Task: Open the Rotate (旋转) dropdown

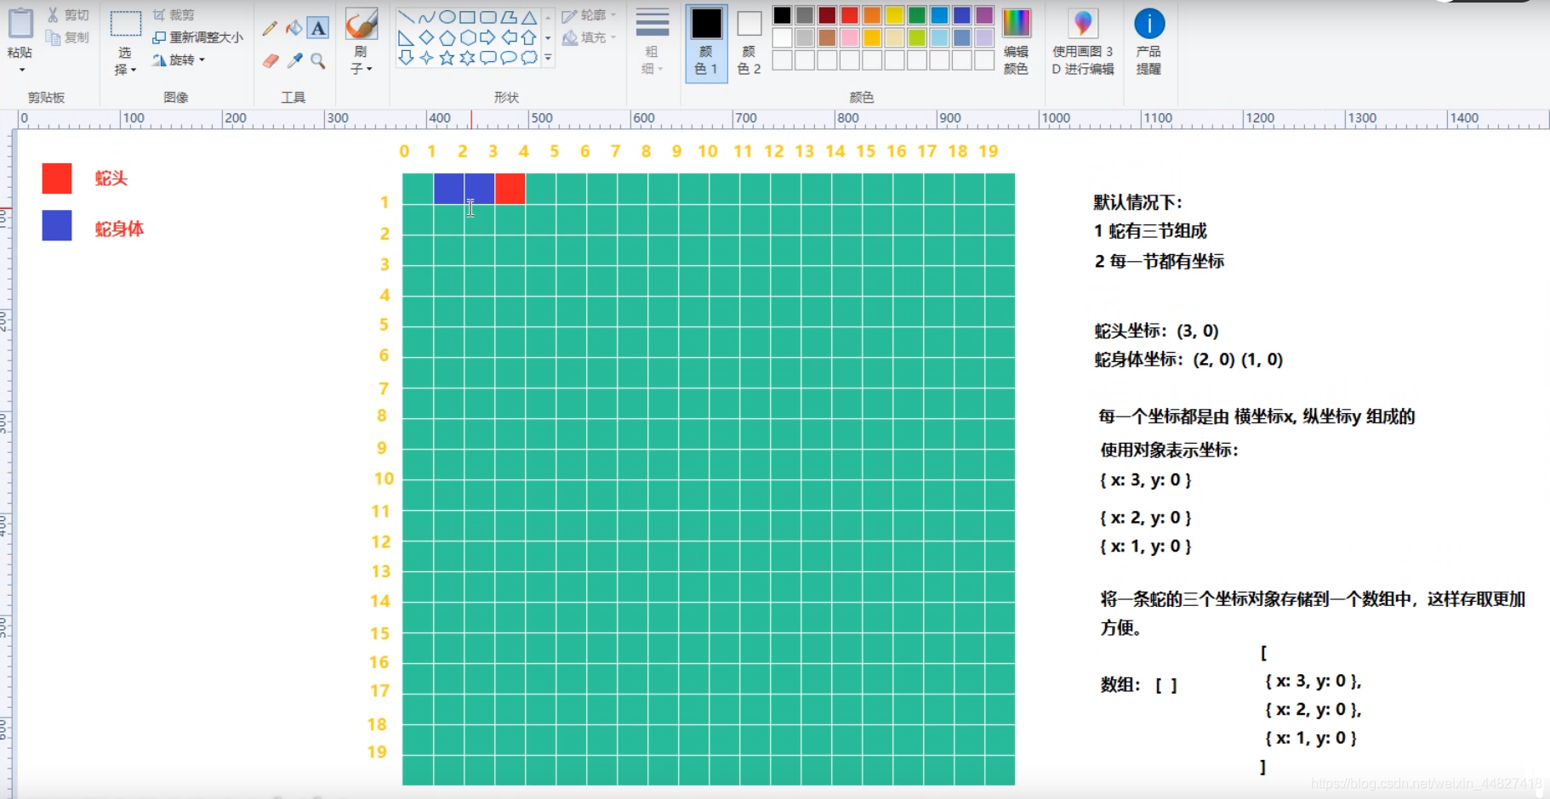Action: point(179,60)
